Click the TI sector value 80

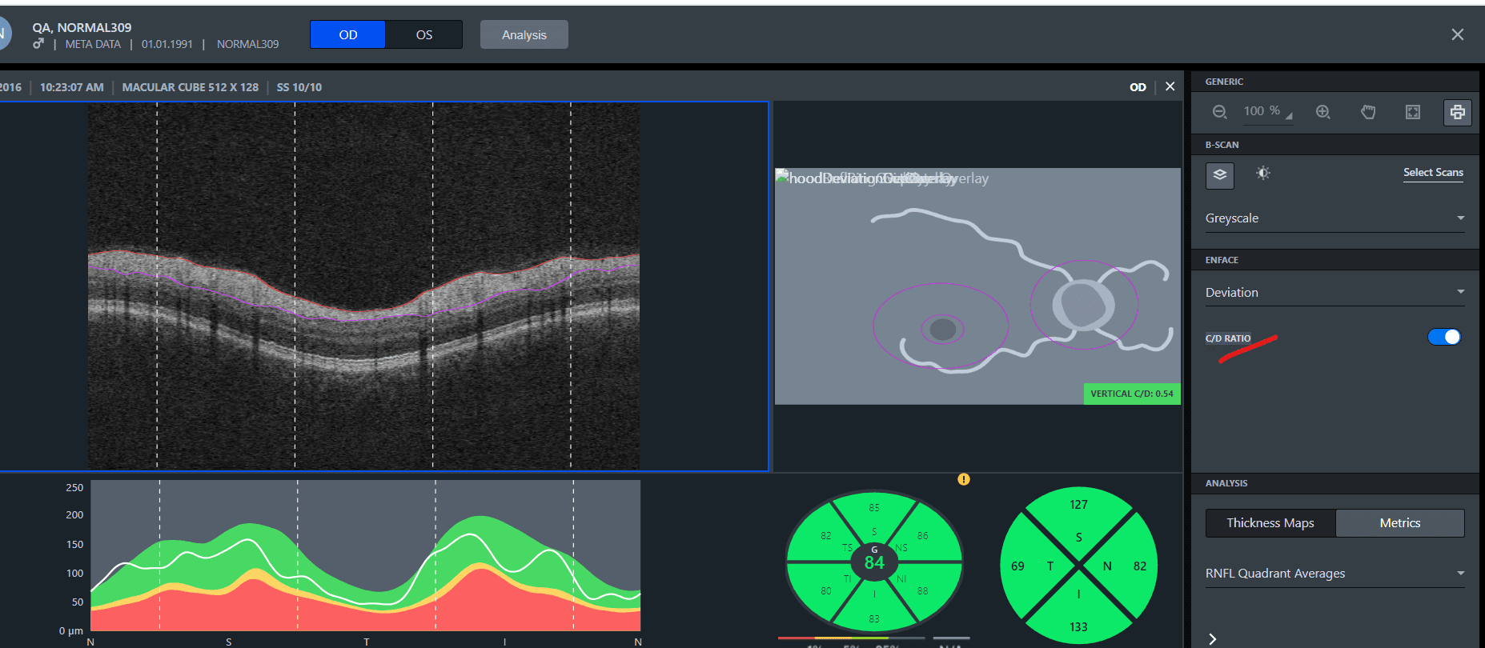pyautogui.click(x=826, y=590)
